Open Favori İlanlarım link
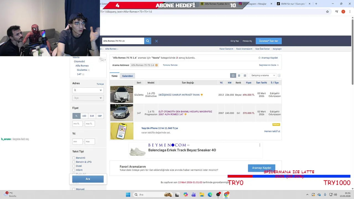354x199 pixels. (226, 49)
